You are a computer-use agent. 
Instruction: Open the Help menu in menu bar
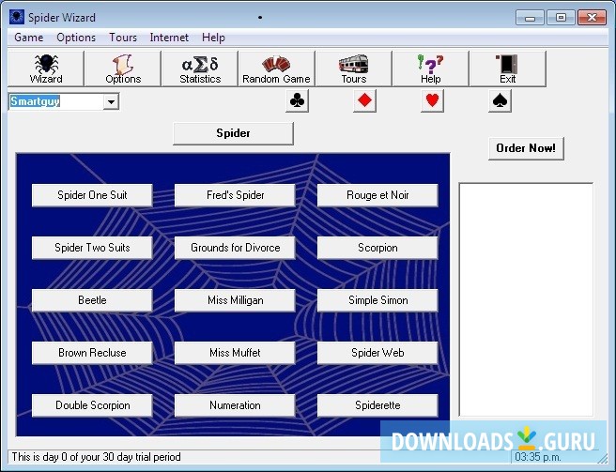[x=213, y=38]
